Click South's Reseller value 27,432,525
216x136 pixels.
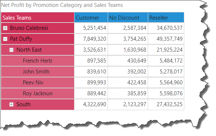[x=170, y=104]
